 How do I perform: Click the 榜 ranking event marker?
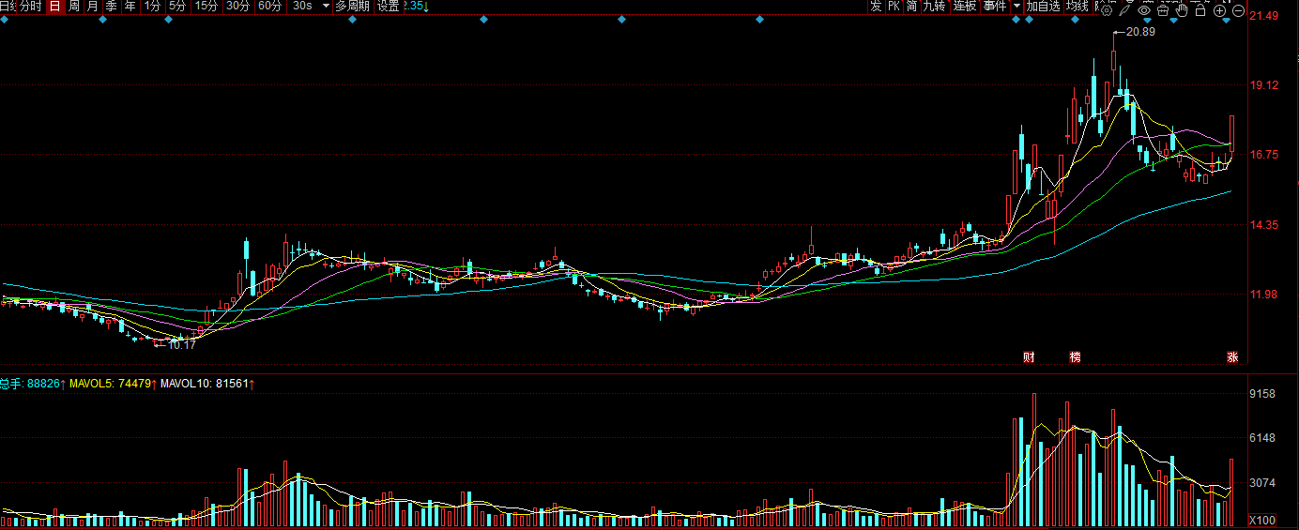(1075, 356)
